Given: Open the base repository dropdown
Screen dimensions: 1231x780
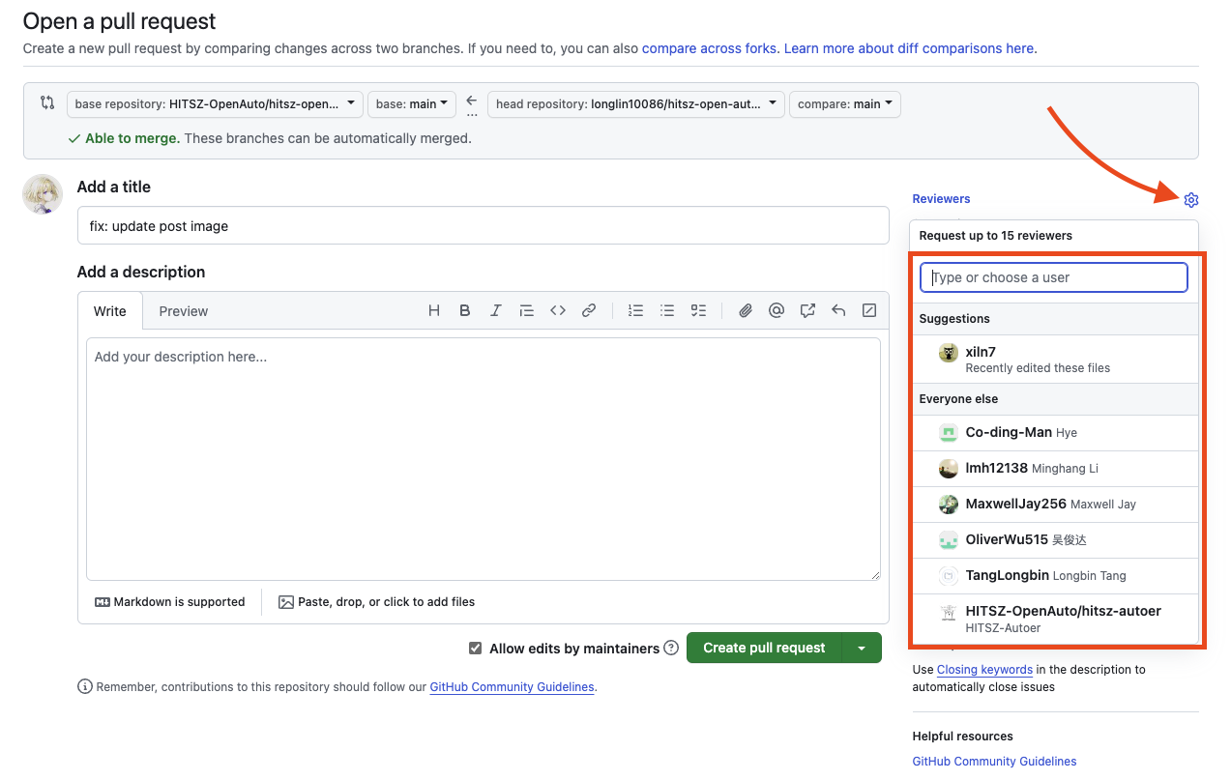Looking at the screenshot, I should click(x=215, y=104).
